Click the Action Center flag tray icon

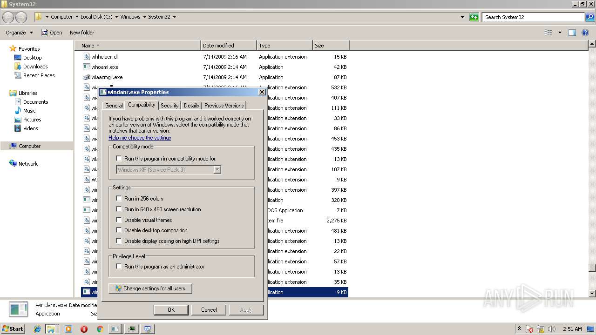pyautogui.click(x=529, y=329)
